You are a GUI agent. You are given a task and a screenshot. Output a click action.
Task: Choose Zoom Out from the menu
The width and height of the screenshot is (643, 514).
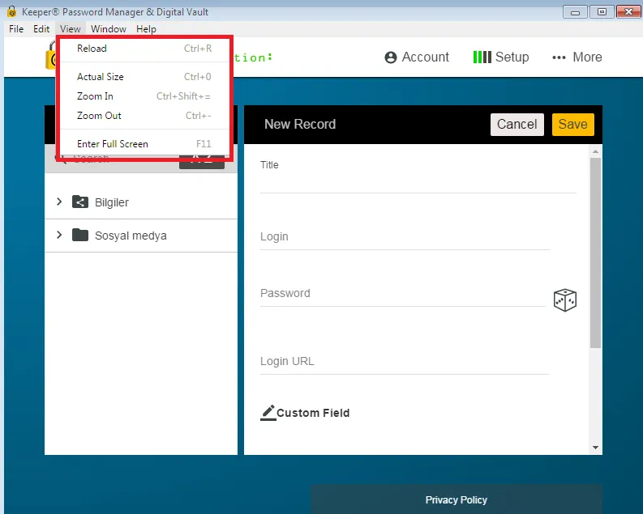tap(144, 116)
